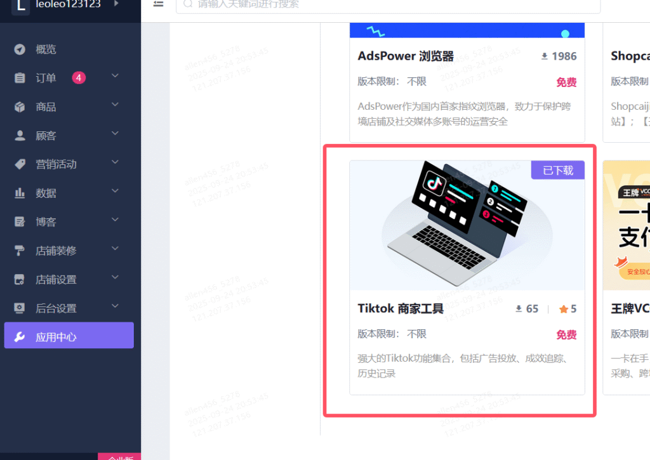
Task: Toggle the sidebar collapse icon
Action: [x=158, y=4]
